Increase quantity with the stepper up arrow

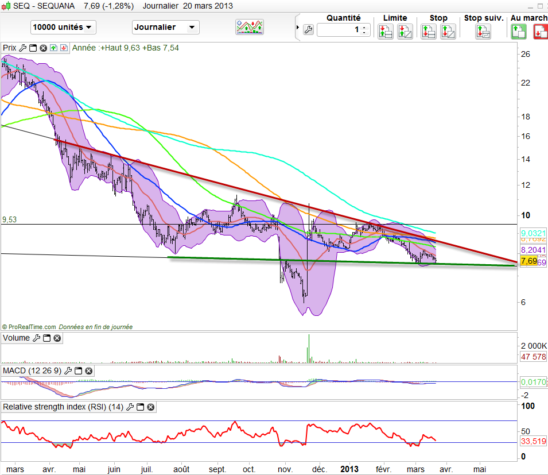coord(364,27)
